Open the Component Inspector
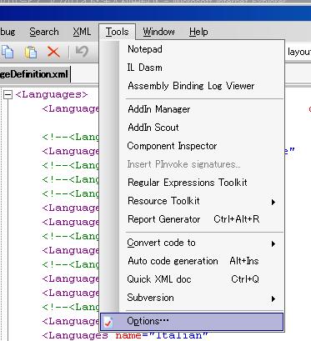 coord(192,146)
